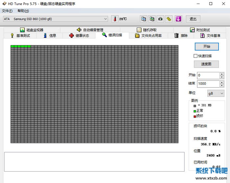Click the copy info to clipboard icon
Screen dimensions: 230x183
[144, 19]
